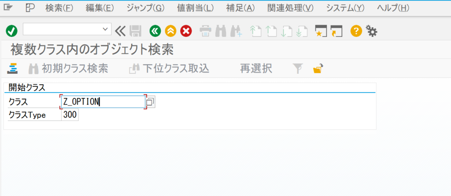Click the filter funnel icon
Screen dimensions: 451x196
tap(298, 69)
